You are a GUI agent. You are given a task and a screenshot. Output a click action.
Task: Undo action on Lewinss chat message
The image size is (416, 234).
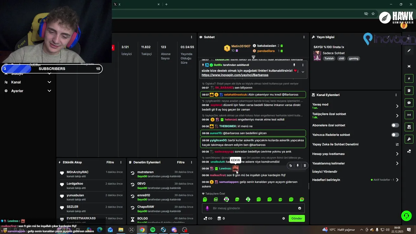(x=291, y=166)
